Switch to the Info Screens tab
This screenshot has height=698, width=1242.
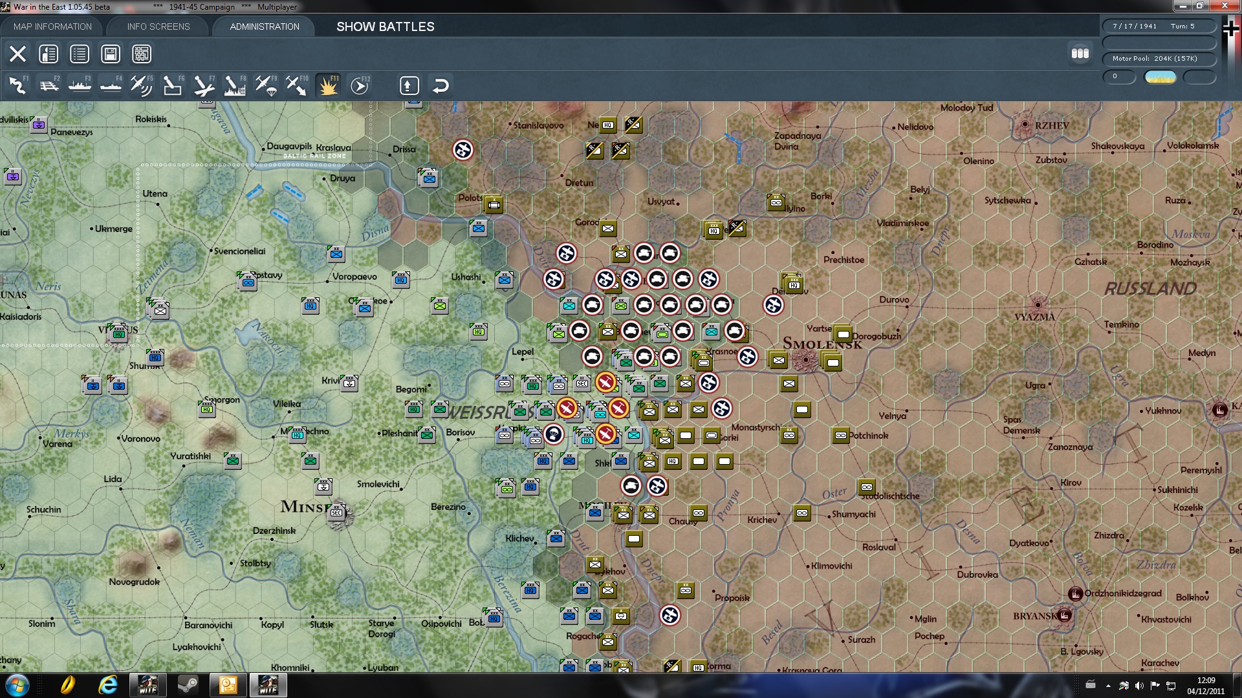[158, 26]
